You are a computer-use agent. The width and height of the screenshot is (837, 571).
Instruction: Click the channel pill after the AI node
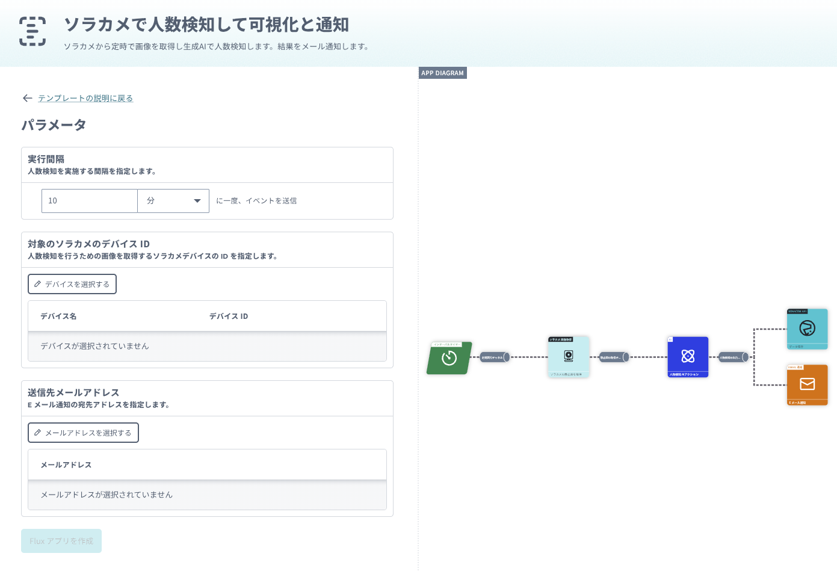click(733, 357)
